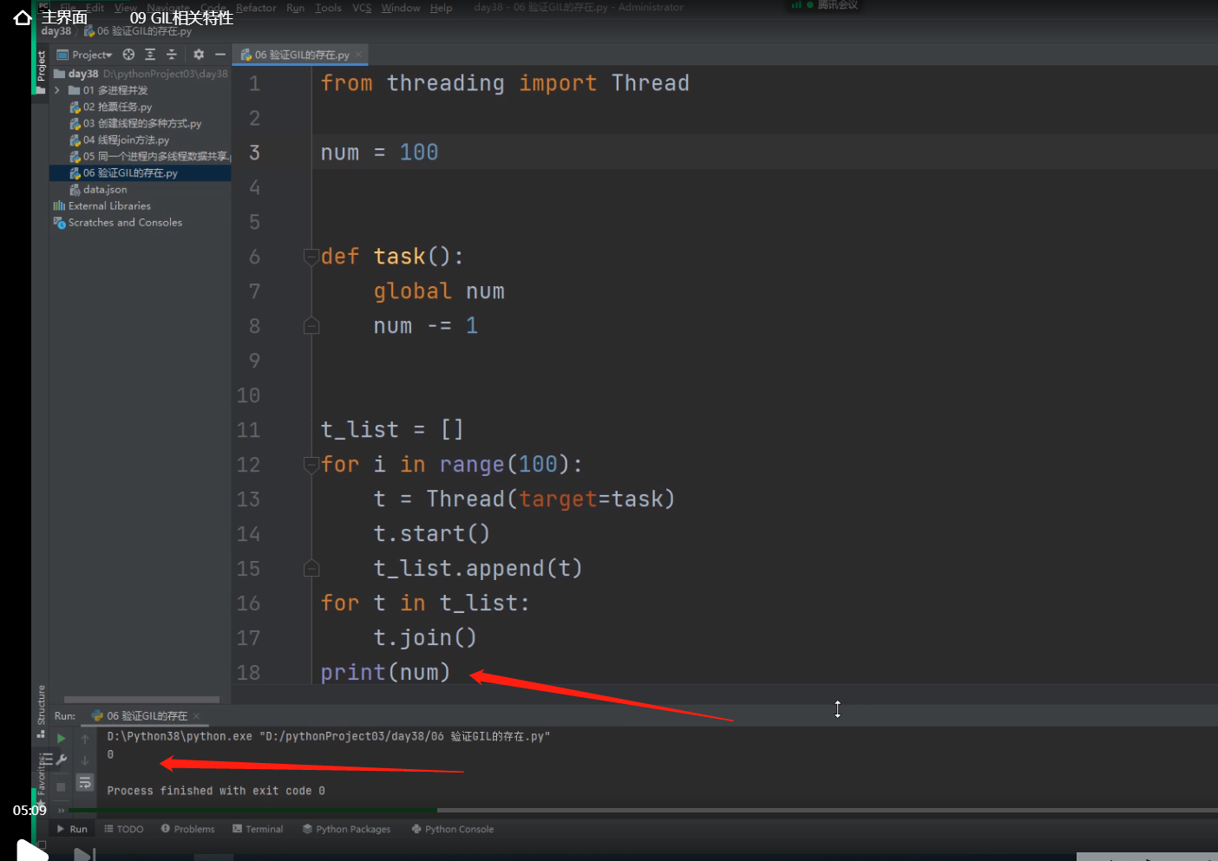The height and width of the screenshot is (861, 1218).
Task: Open Run settings wrench icon
Action: point(61,760)
